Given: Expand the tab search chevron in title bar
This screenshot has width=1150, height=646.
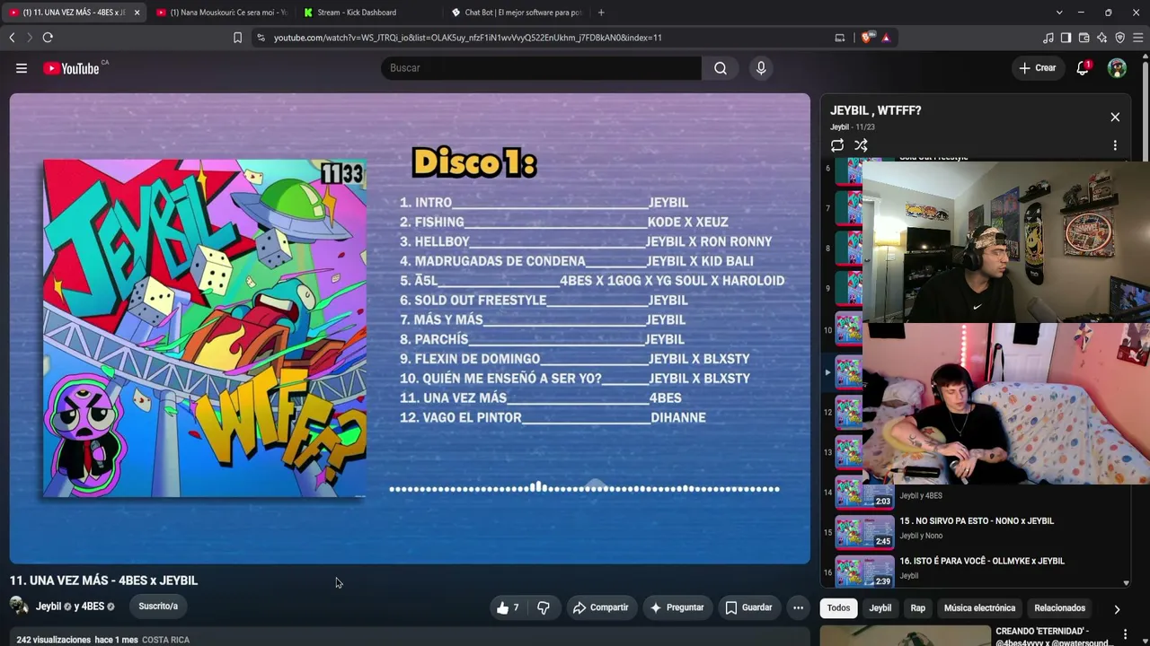Looking at the screenshot, I should coord(1059,13).
